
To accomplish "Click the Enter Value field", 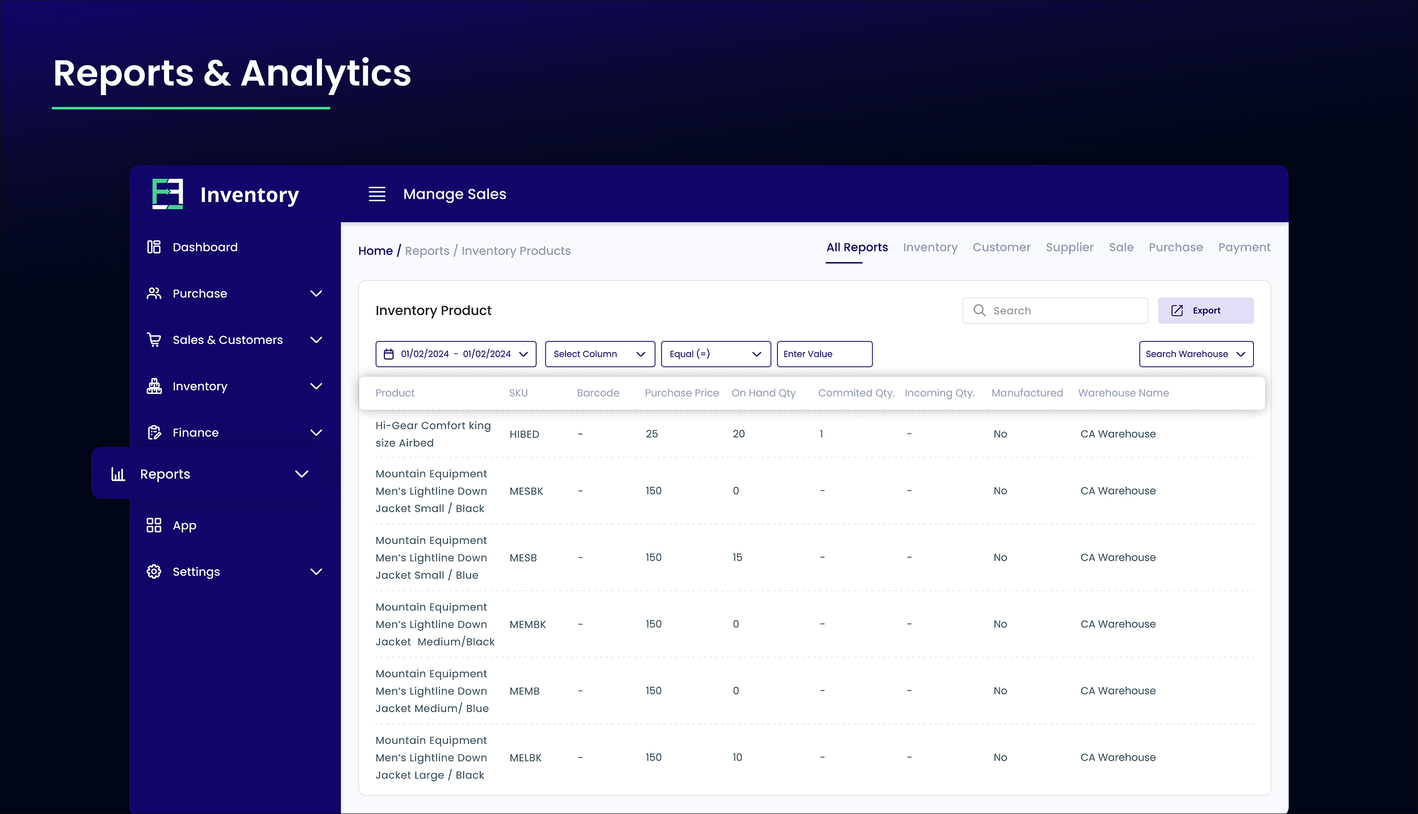I will (824, 354).
